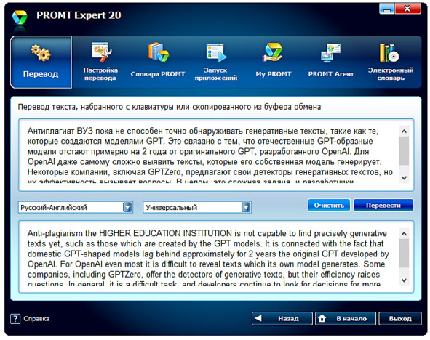Launch Запуск приложений icon
This screenshot has height=340, width=430.
216,52
